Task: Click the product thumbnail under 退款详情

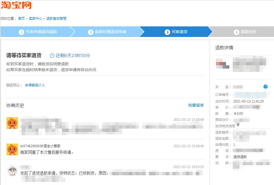Action: [222, 64]
